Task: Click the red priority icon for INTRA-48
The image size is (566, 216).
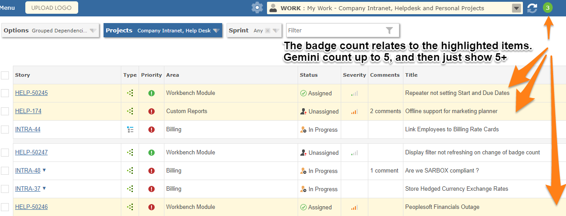Action: point(151,171)
